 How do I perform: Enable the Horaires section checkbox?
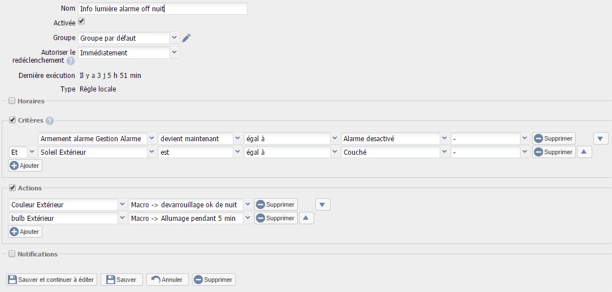click(x=12, y=101)
